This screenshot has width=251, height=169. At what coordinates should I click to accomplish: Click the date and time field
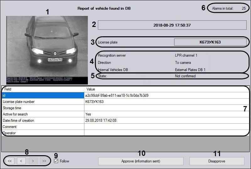click(172, 25)
